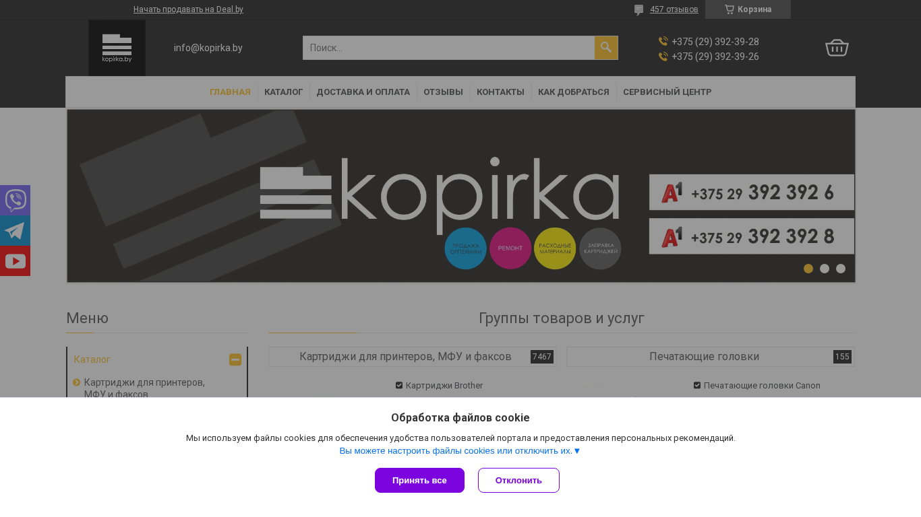Screen dimensions: 921x517
Task: Decline cookies with Отклонить button
Action: pos(518,480)
